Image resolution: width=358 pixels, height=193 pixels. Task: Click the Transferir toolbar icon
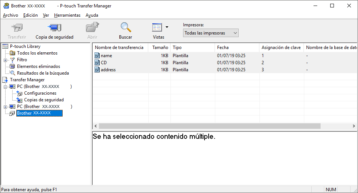tap(17, 28)
